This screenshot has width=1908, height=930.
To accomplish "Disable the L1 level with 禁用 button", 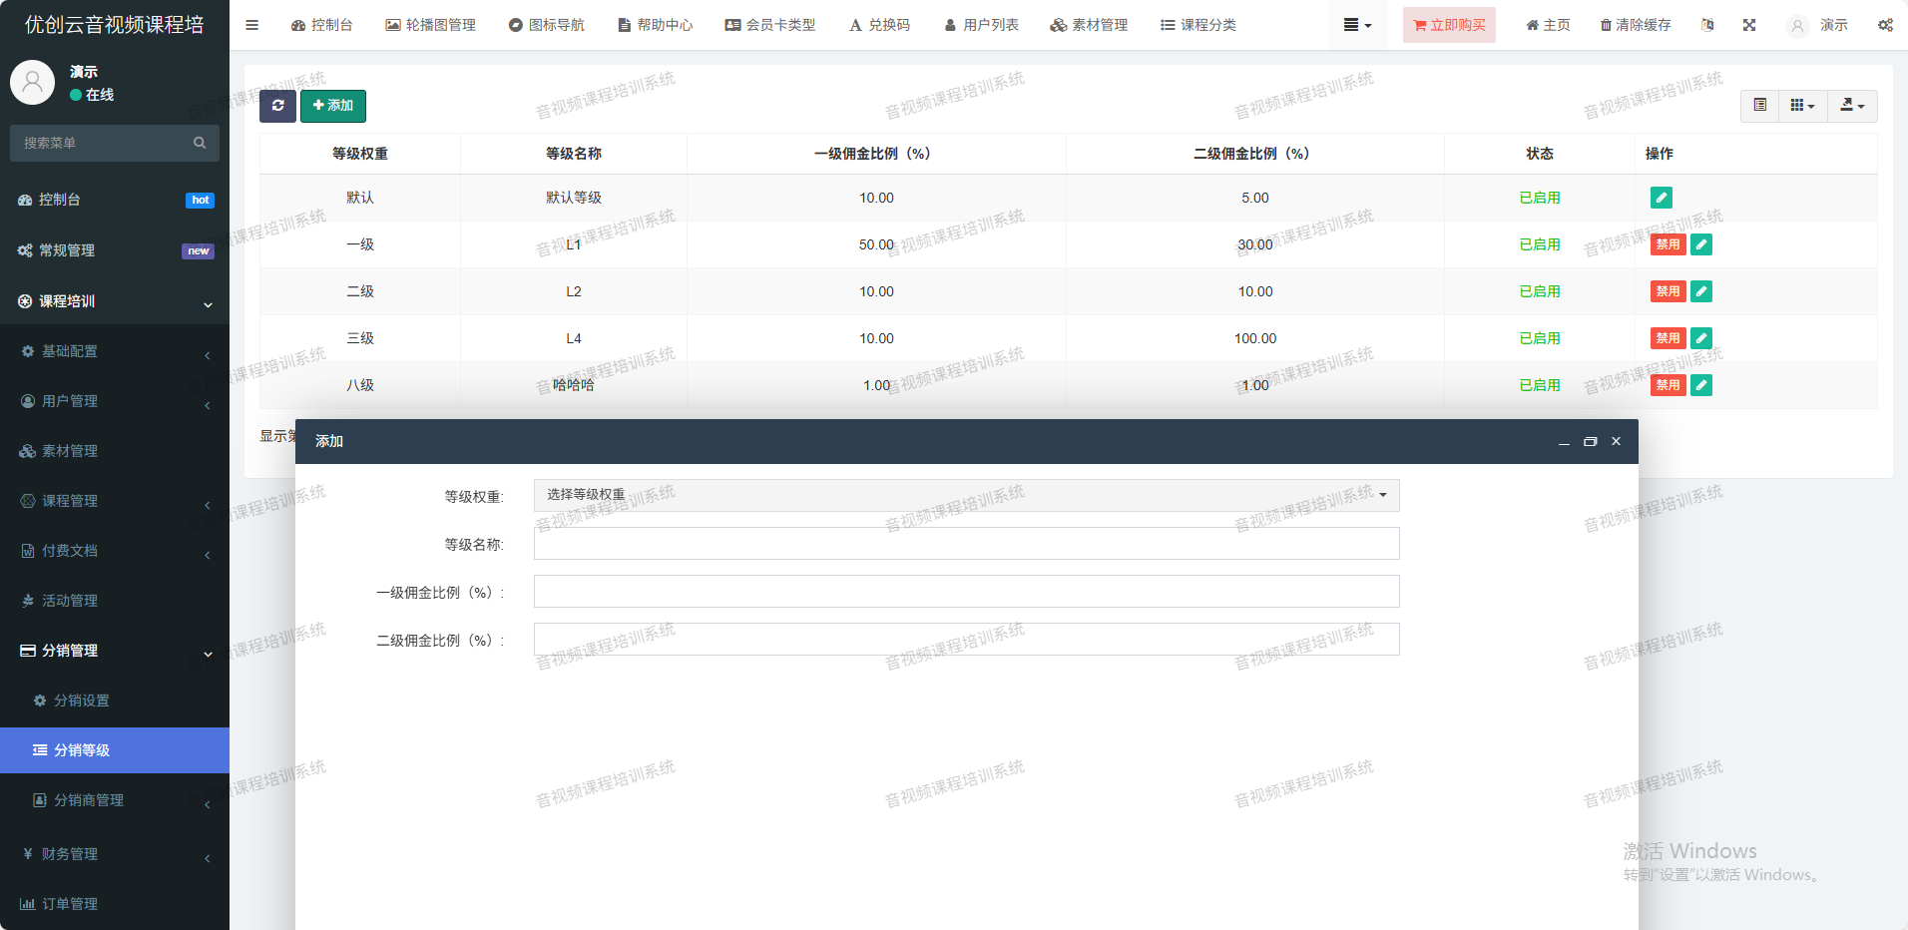I will [1668, 244].
